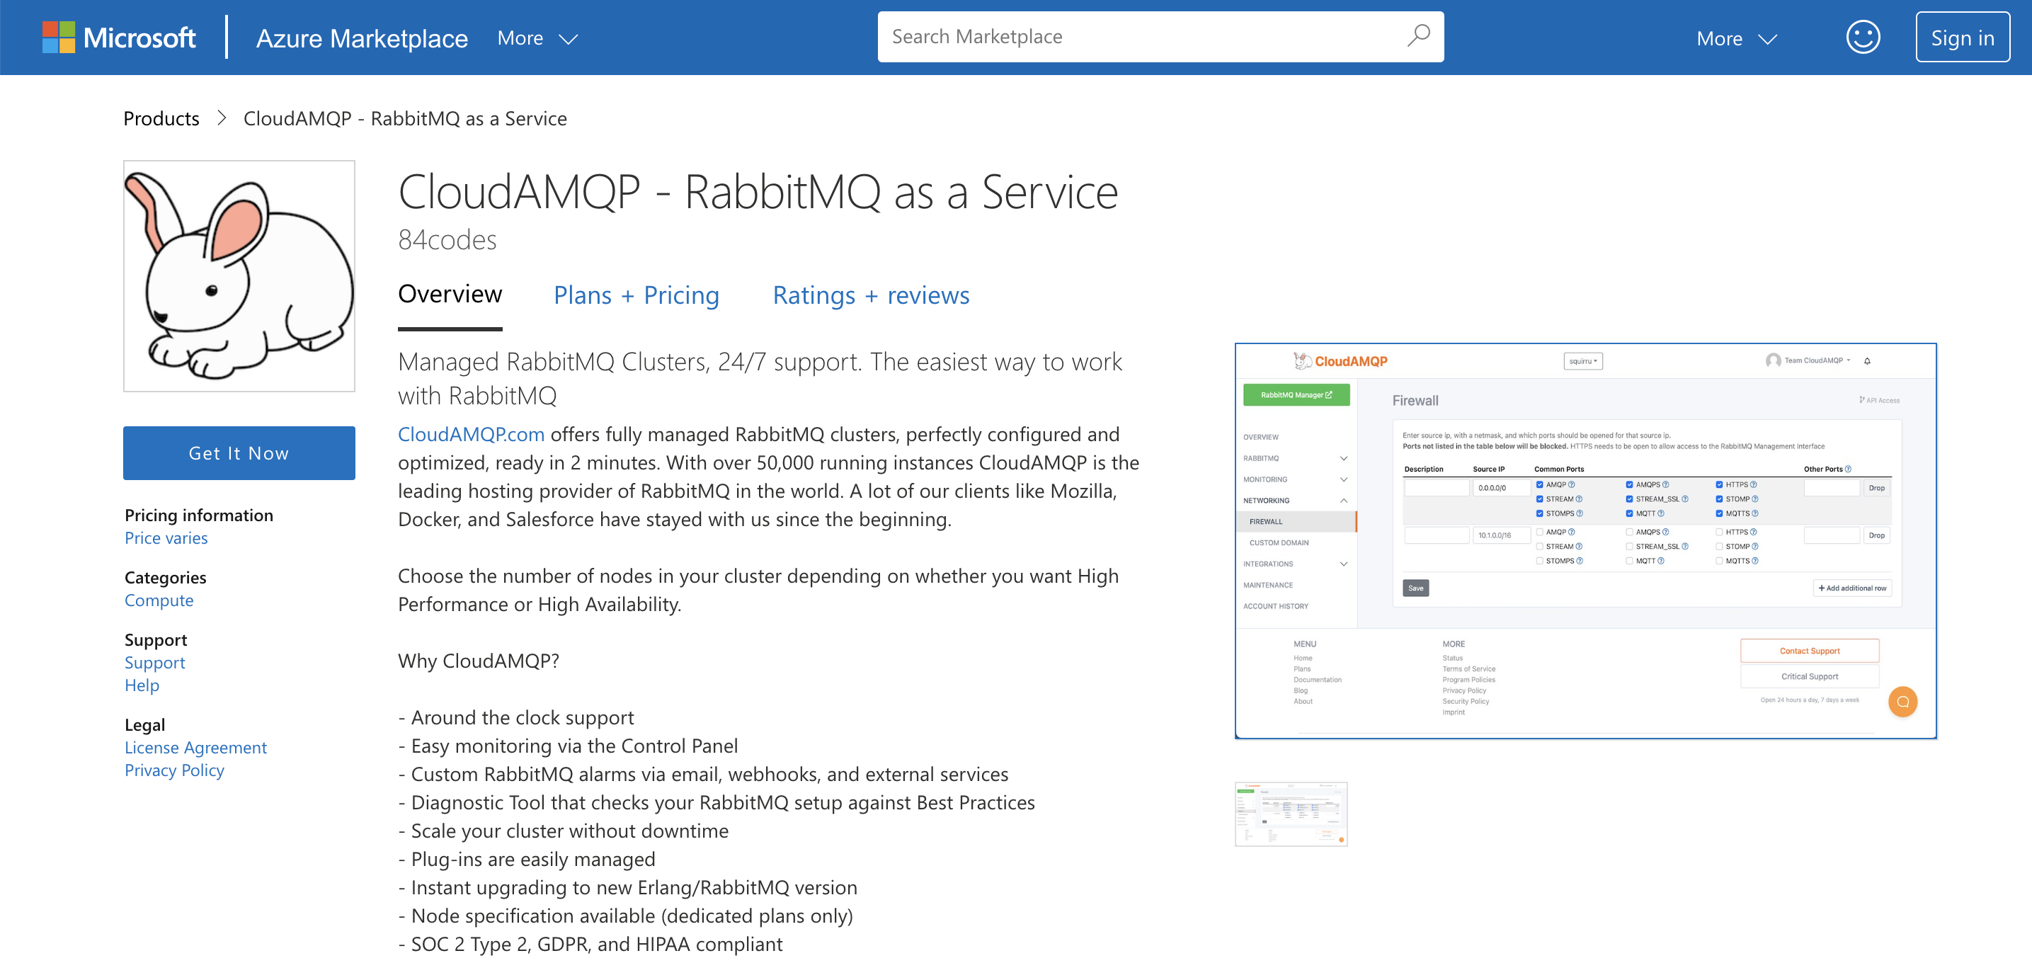2032x980 pixels.
Task: Switch to the Ratings + reviews tab
Action: pos(871,295)
